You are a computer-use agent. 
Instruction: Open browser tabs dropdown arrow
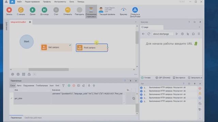tap(199, 27)
